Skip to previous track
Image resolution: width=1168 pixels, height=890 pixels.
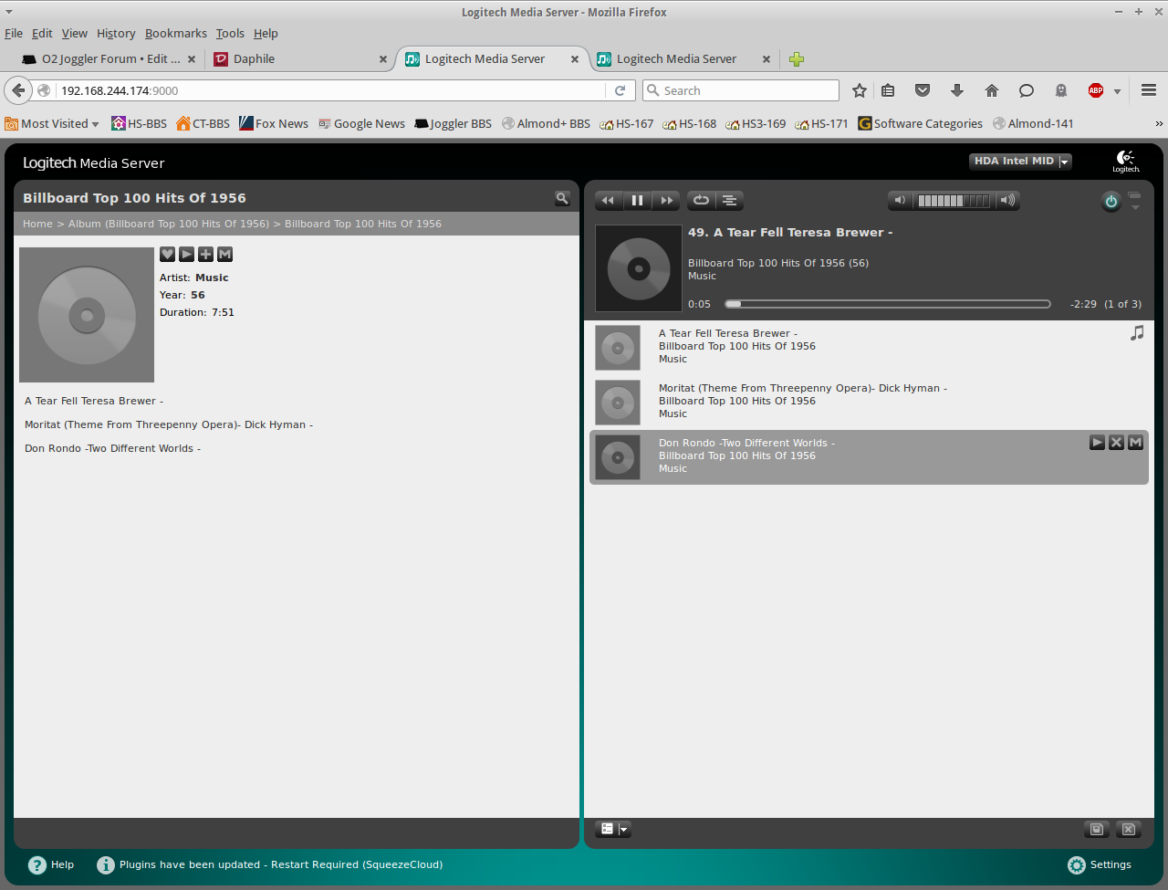click(x=608, y=201)
